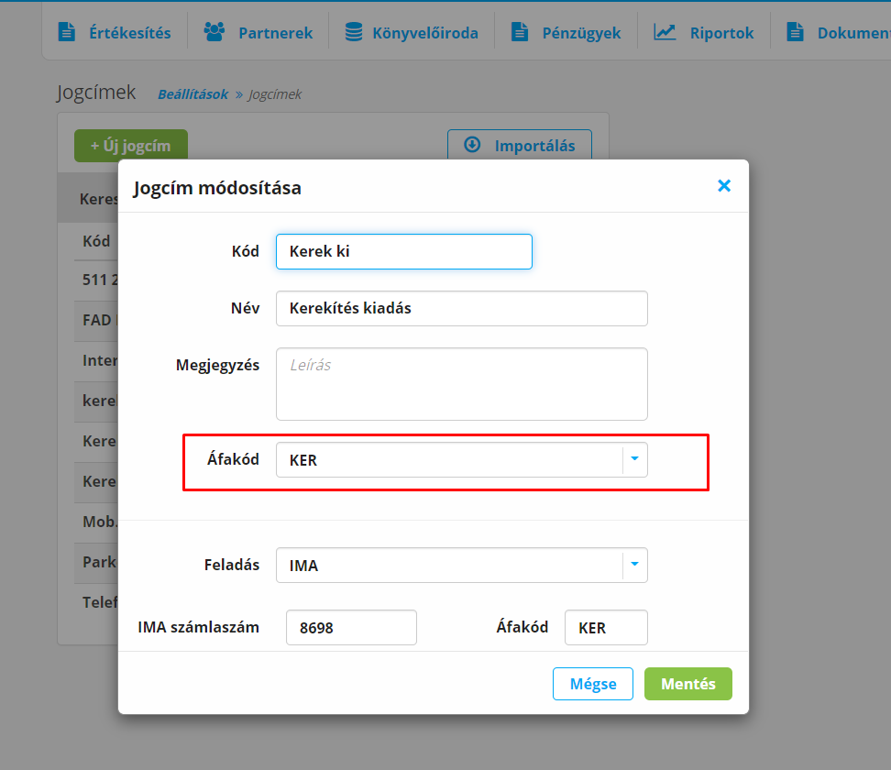Viewport: 891px width, 770px height.
Task: Click into the Kód input field
Action: (403, 251)
